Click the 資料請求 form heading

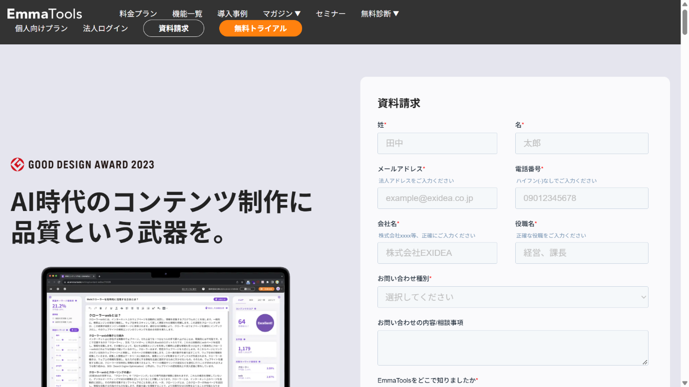click(399, 103)
